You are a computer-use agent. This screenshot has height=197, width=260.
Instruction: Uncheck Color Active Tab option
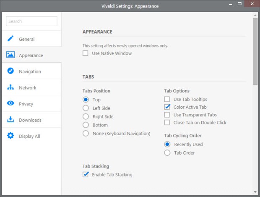pos(167,107)
